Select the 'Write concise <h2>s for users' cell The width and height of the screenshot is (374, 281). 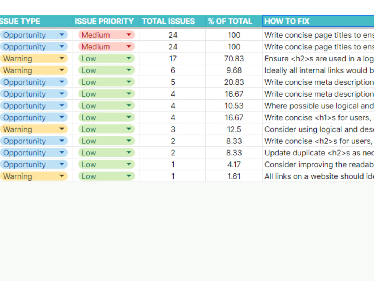(318, 141)
